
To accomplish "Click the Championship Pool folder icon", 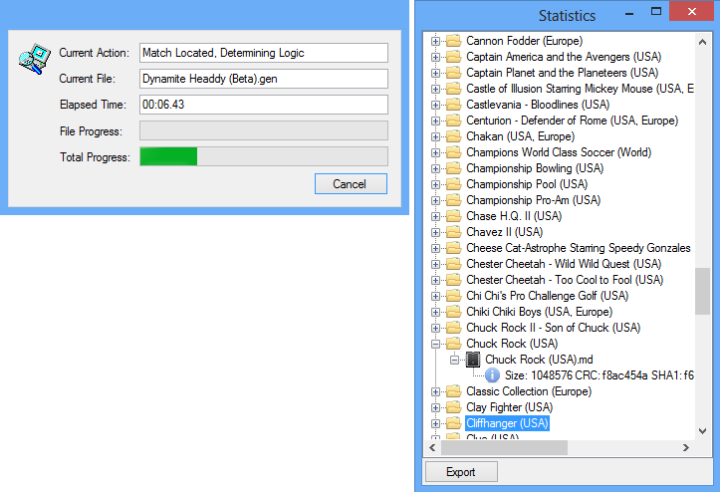I will (453, 184).
